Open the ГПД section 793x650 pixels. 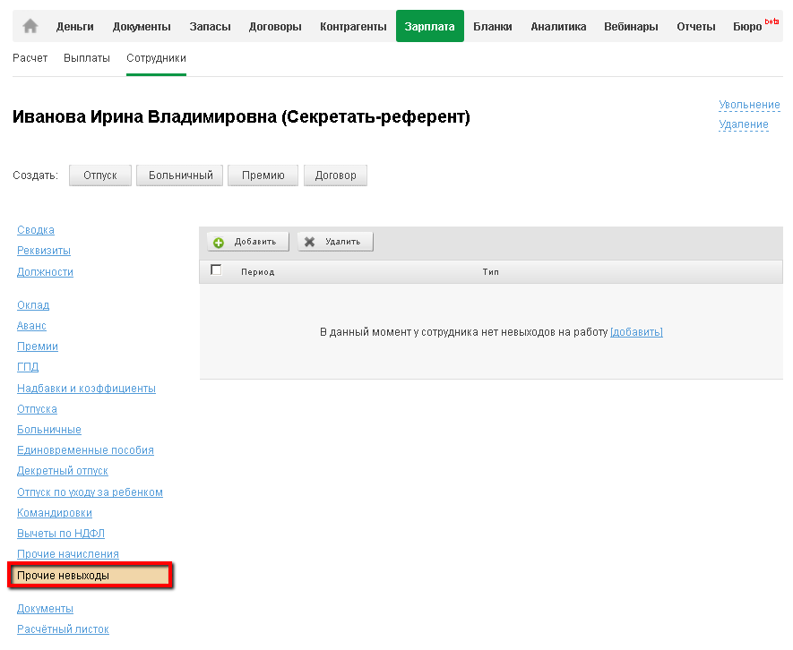(28, 367)
